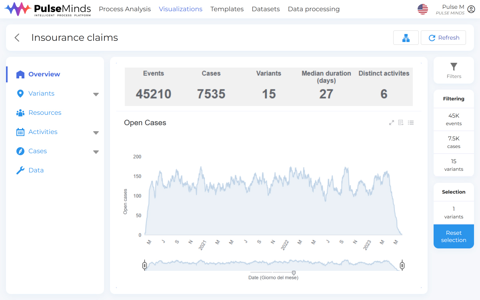Click the Refresh button

click(x=443, y=38)
